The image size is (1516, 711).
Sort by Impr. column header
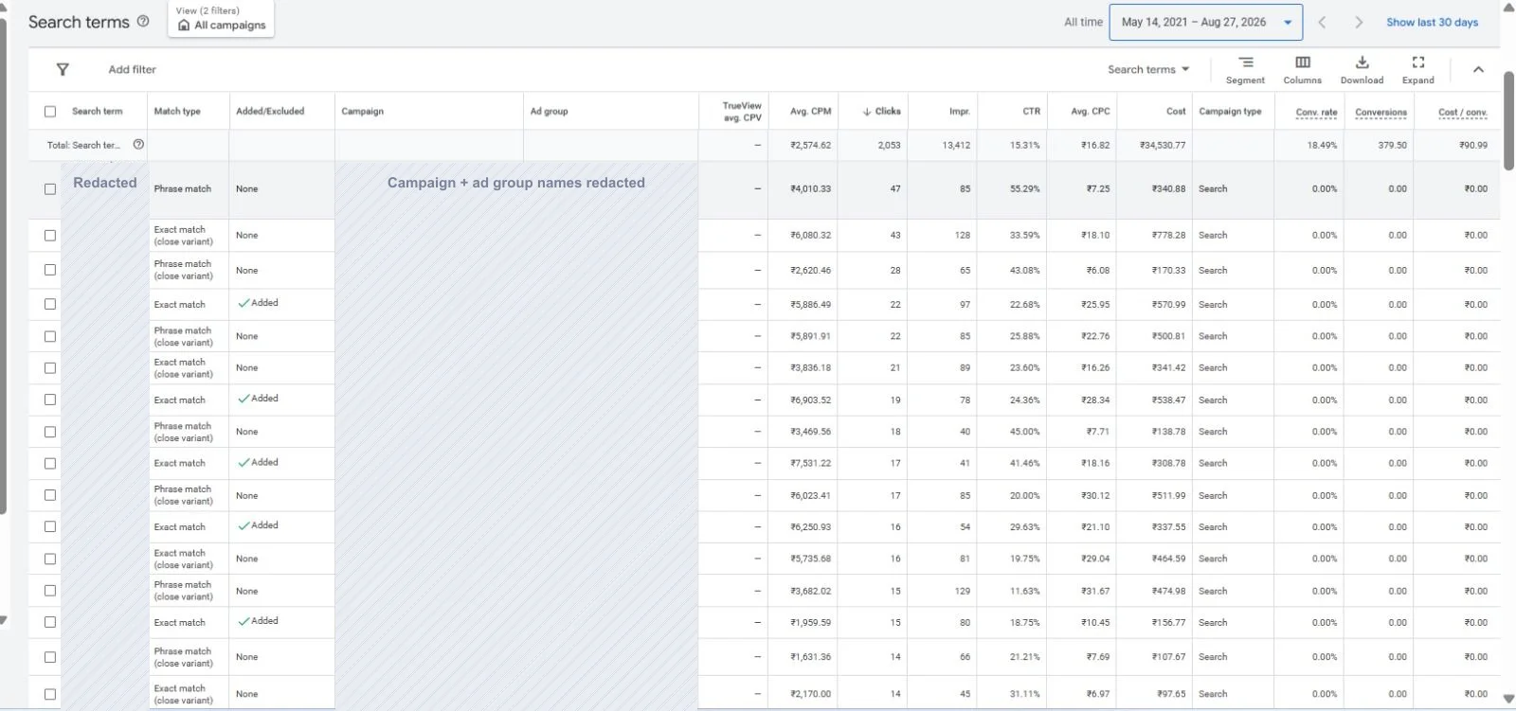click(960, 112)
